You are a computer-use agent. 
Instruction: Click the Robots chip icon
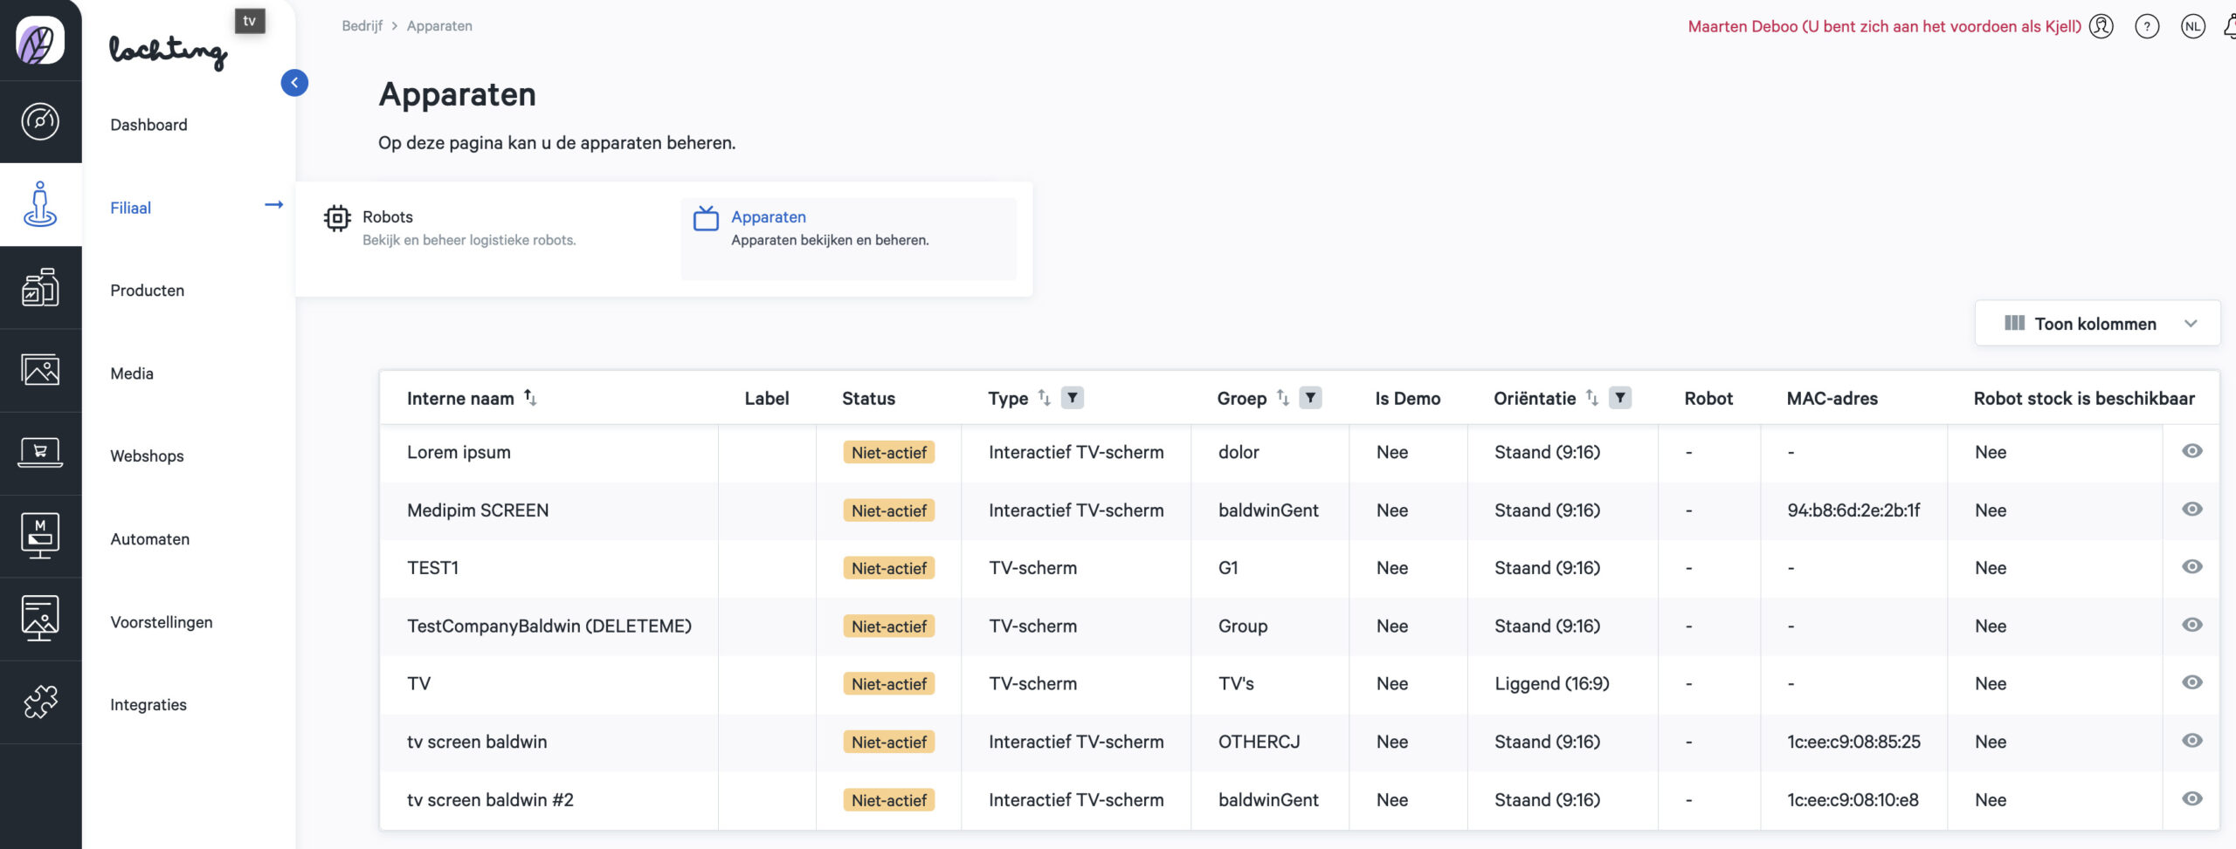337,218
